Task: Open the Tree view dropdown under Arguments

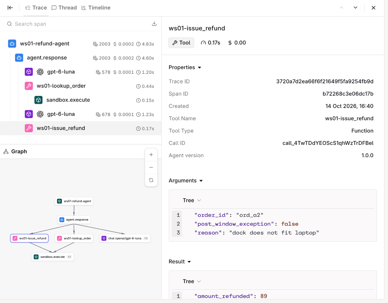Action: [192, 200]
